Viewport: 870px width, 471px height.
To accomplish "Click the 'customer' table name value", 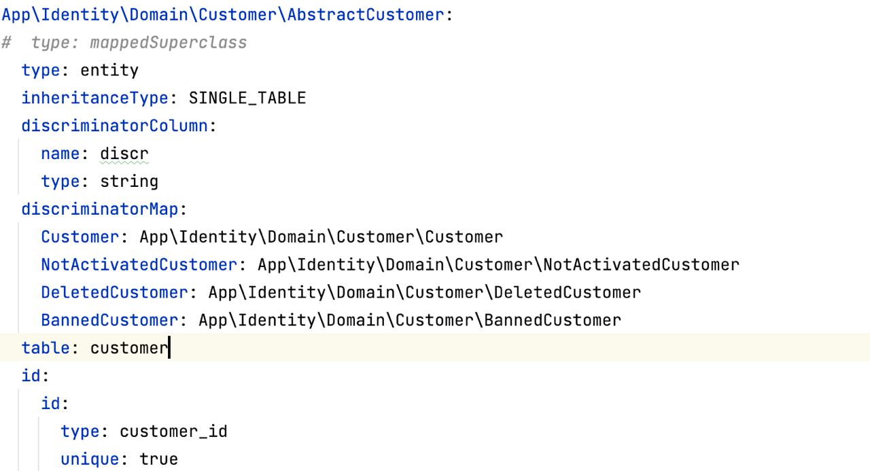I will (129, 348).
